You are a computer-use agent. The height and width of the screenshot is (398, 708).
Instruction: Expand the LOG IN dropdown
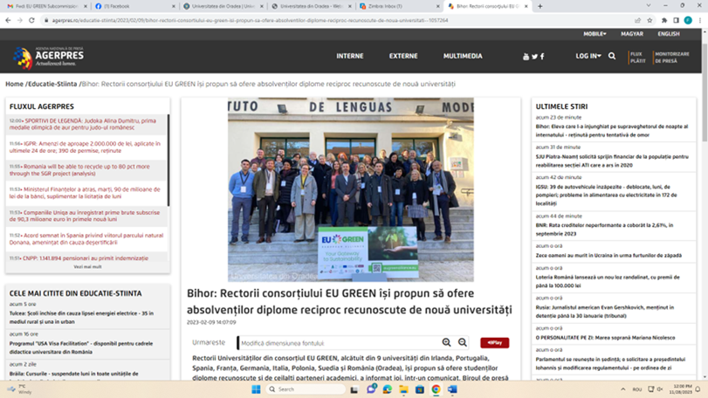pyautogui.click(x=588, y=56)
